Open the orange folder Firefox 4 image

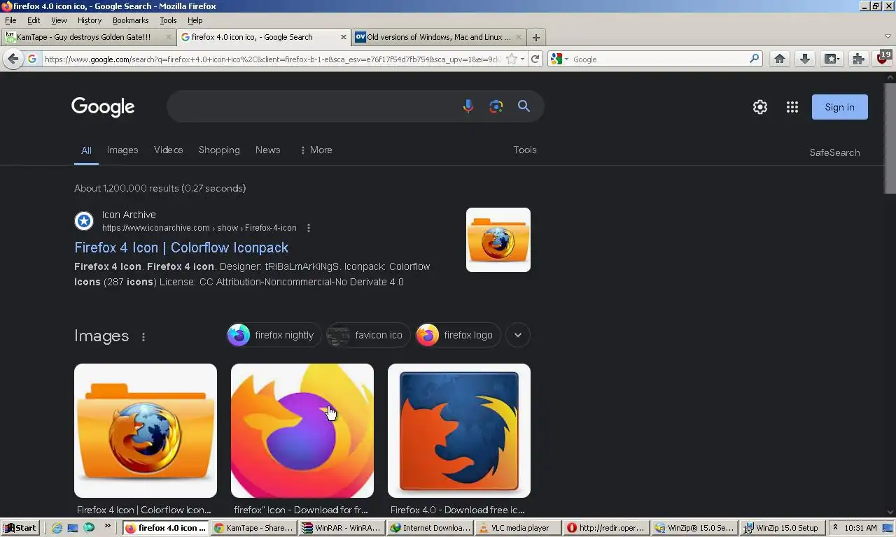(x=146, y=431)
